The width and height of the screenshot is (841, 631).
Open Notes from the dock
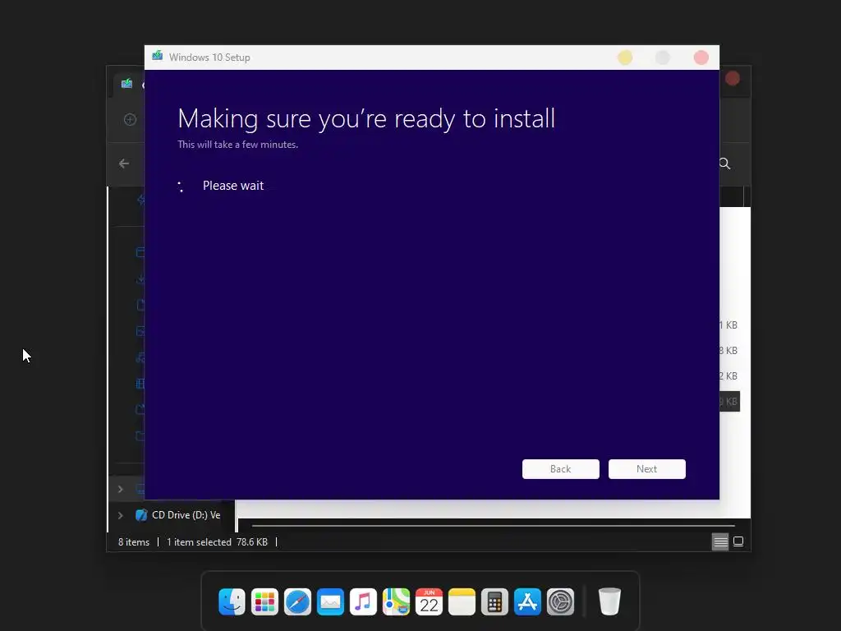tap(462, 601)
